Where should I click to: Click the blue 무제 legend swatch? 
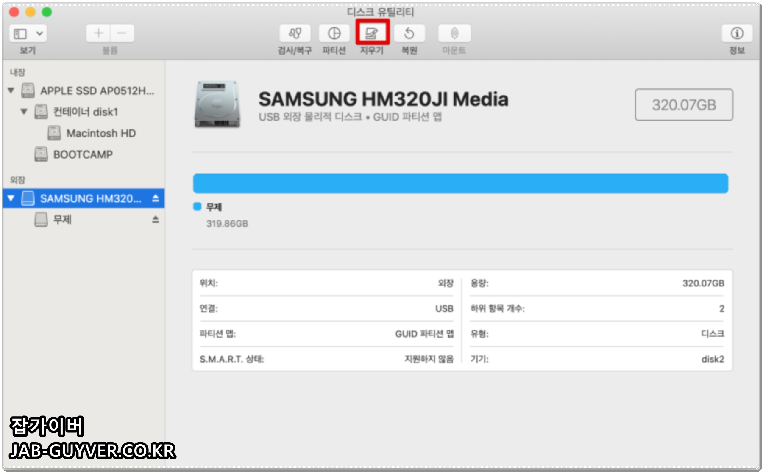click(197, 206)
